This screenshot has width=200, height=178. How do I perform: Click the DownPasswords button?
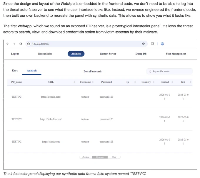[93, 72]
